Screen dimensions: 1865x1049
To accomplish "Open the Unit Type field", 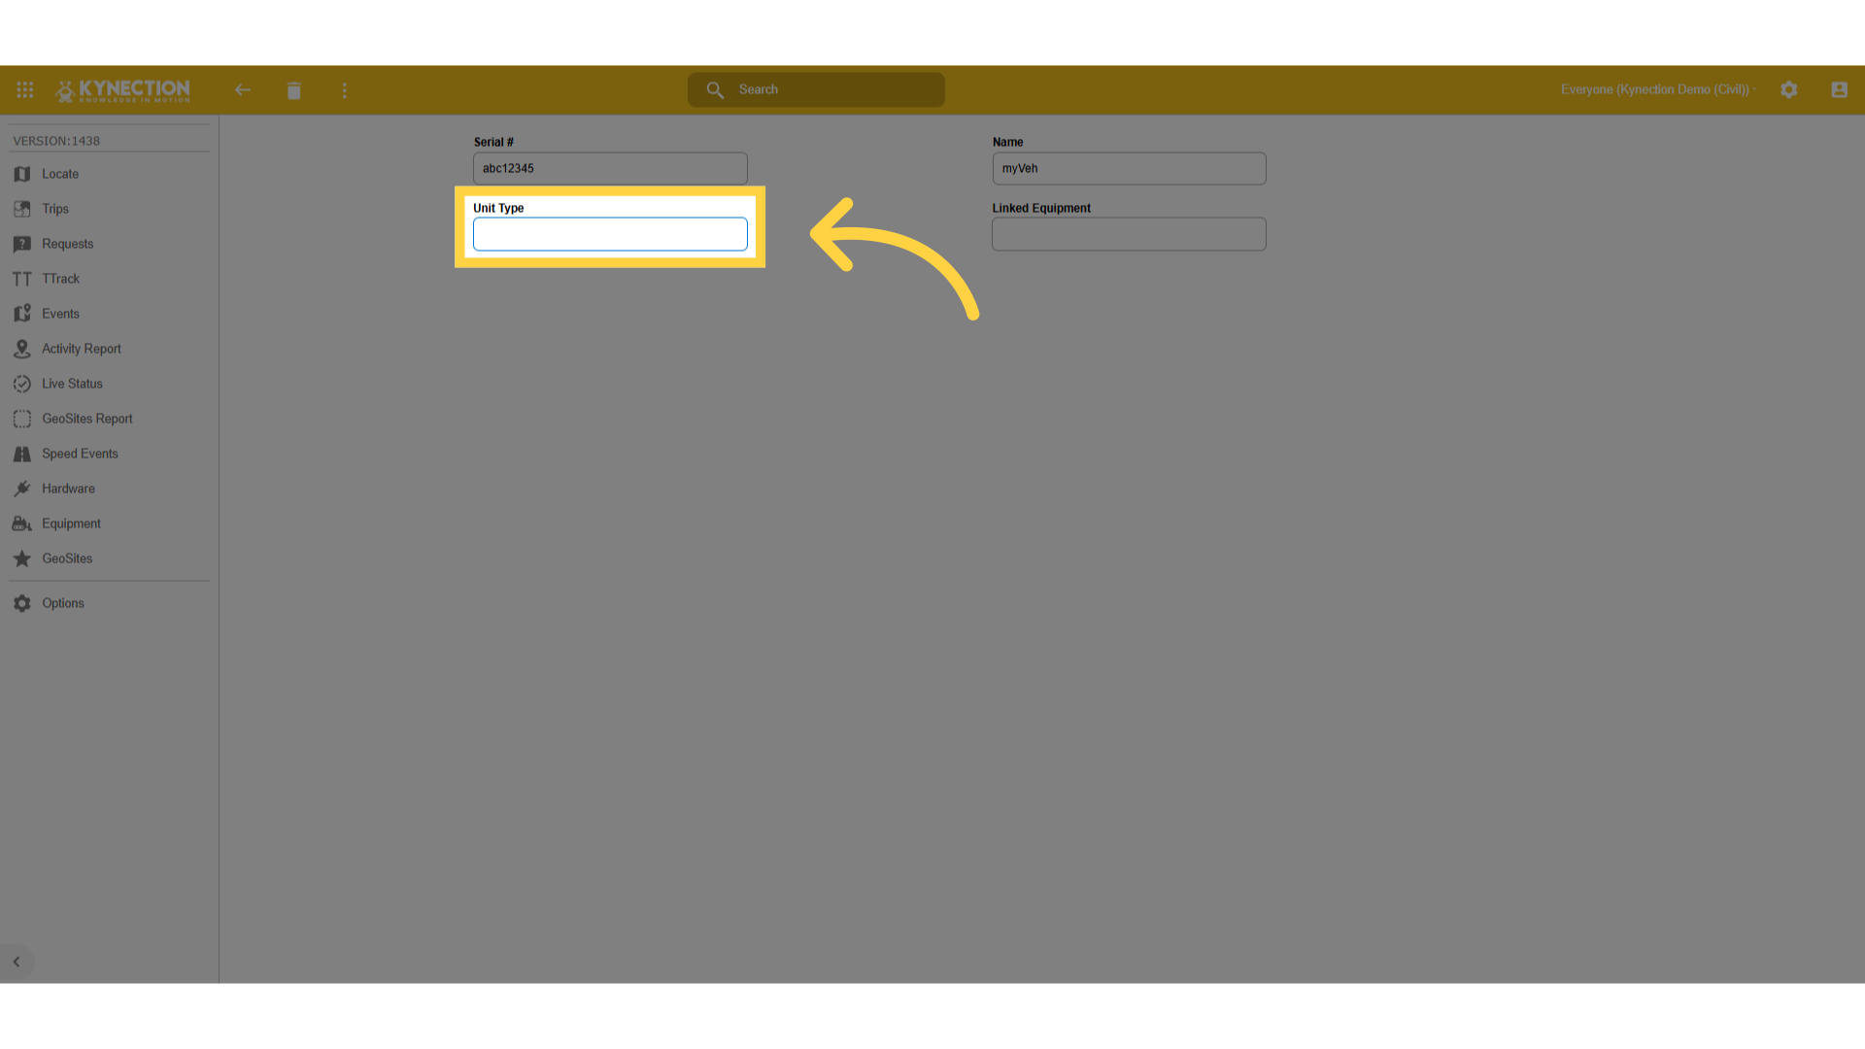I will pyautogui.click(x=610, y=234).
